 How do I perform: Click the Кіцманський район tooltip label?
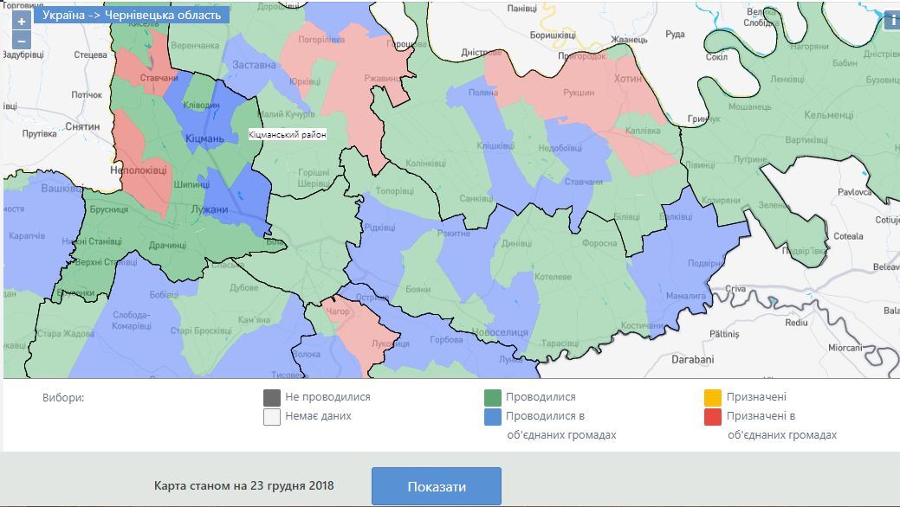click(288, 135)
